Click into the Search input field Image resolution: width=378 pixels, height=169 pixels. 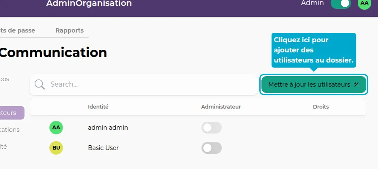pos(148,84)
